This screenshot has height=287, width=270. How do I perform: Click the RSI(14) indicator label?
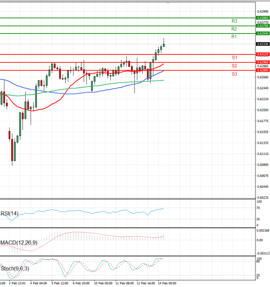coord(9,213)
